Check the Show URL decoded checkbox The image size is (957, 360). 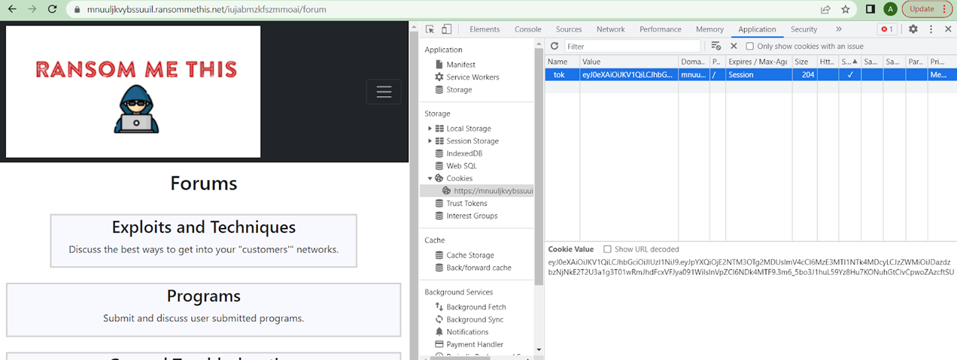pos(607,249)
